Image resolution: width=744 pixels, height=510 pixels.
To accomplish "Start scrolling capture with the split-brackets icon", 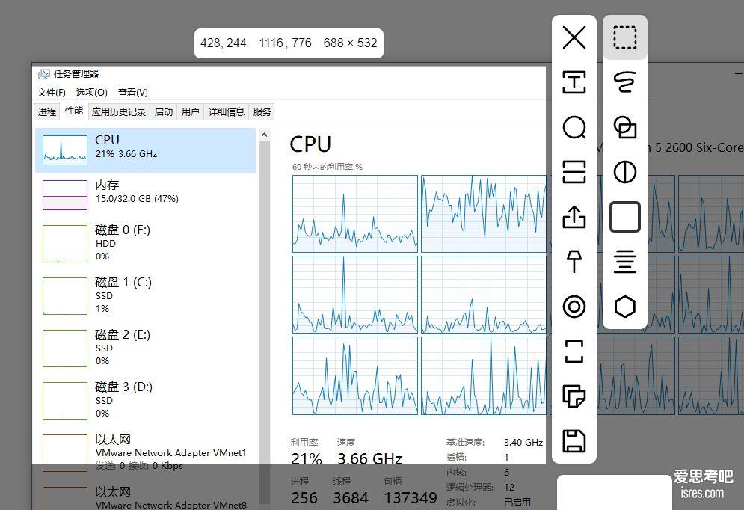I will pos(574,172).
